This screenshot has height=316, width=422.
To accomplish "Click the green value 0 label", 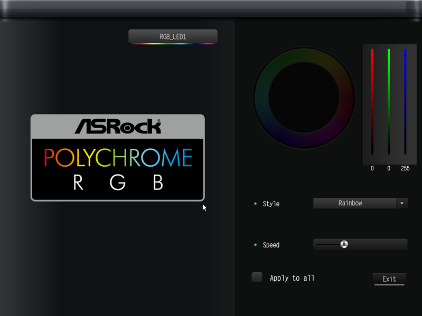I will point(389,168).
